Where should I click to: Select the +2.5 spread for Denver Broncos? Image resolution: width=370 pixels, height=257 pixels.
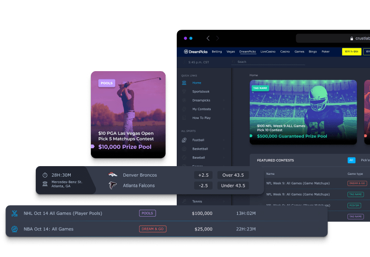(203, 175)
